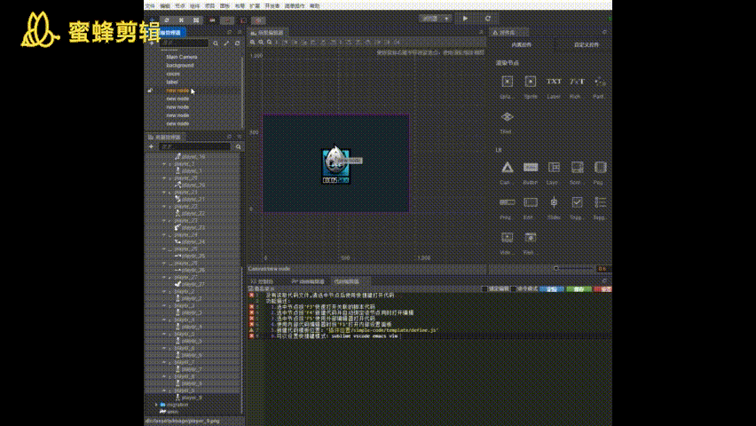Expand the player_22 asset folder
Screen dimensions: 756x426
click(164, 207)
